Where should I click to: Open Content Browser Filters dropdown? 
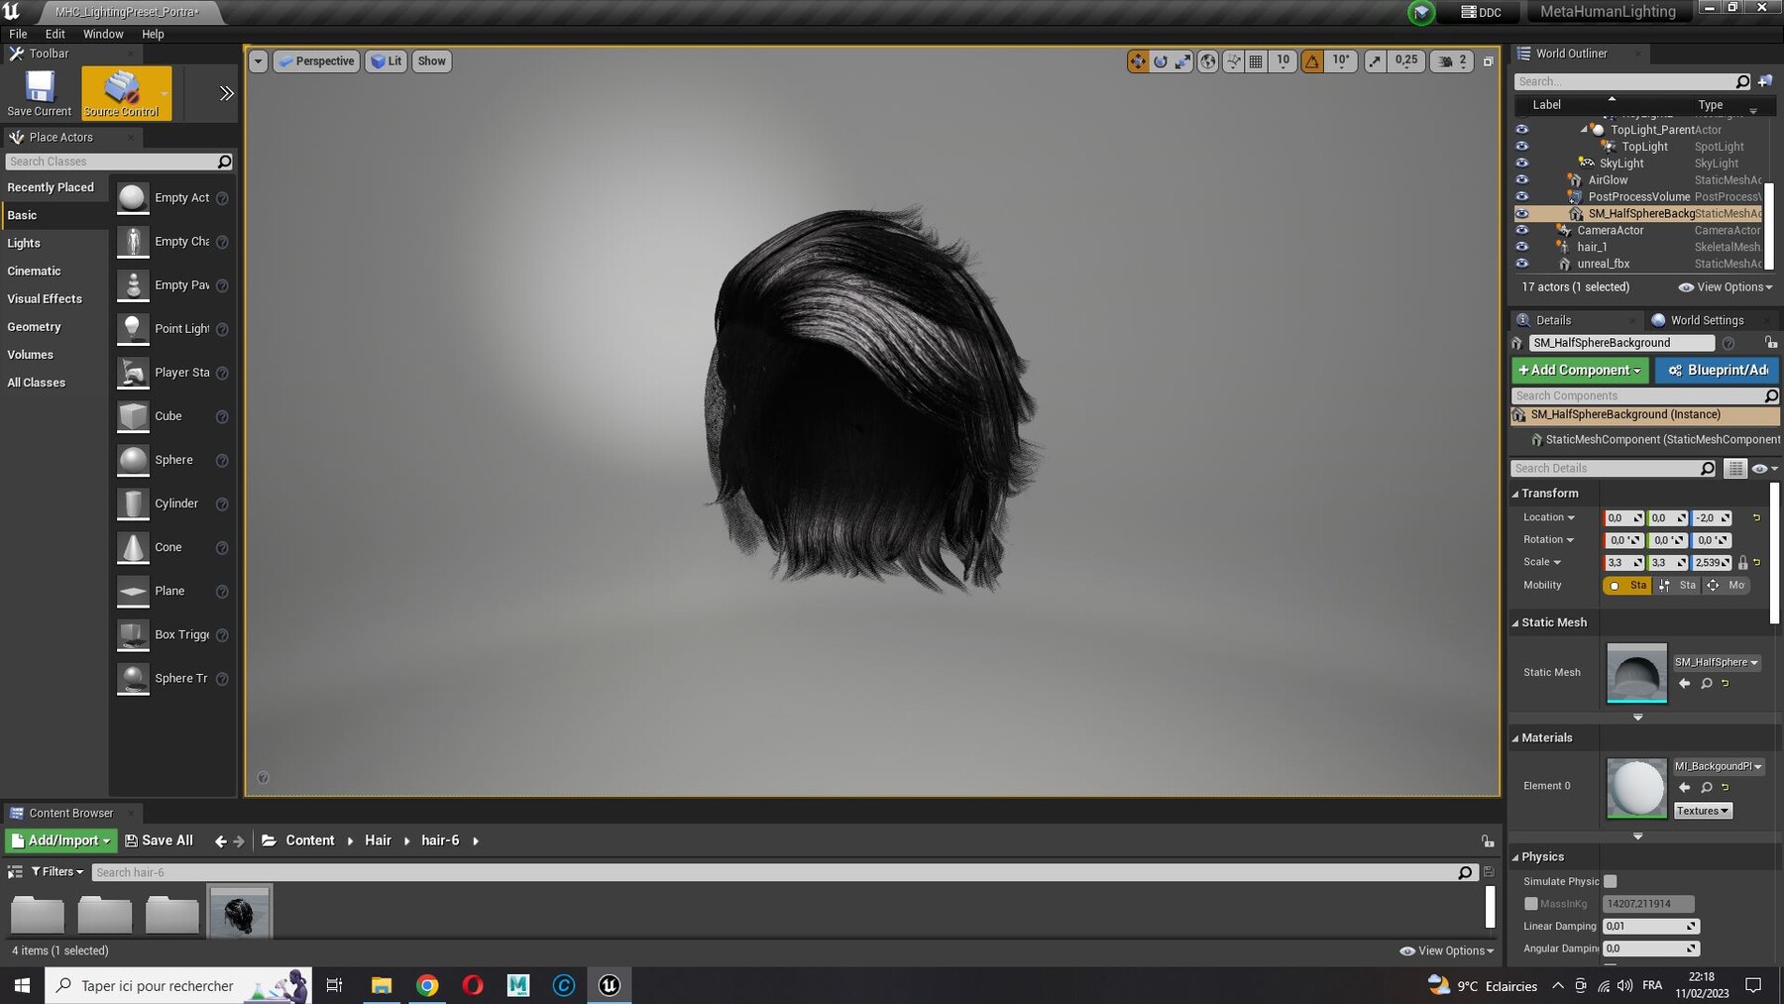point(57,872)
